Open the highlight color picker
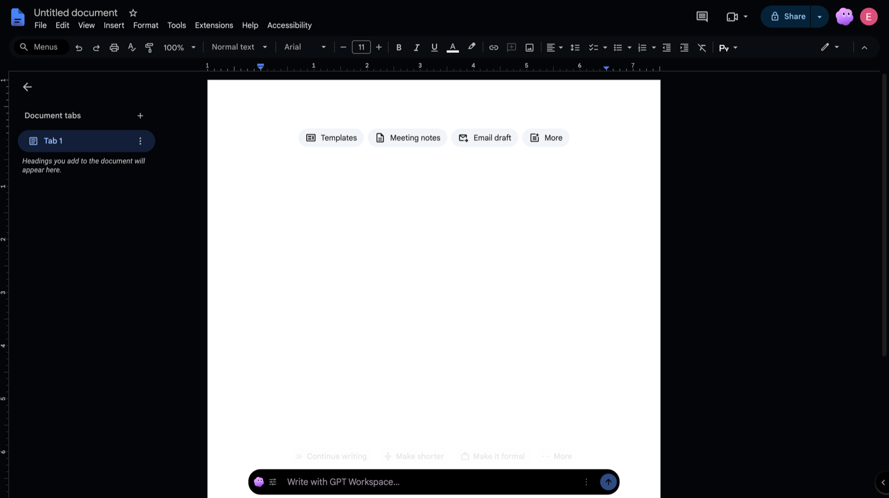Screen dimensions: 889x498 pyautogui.click(x=472, y=47)
